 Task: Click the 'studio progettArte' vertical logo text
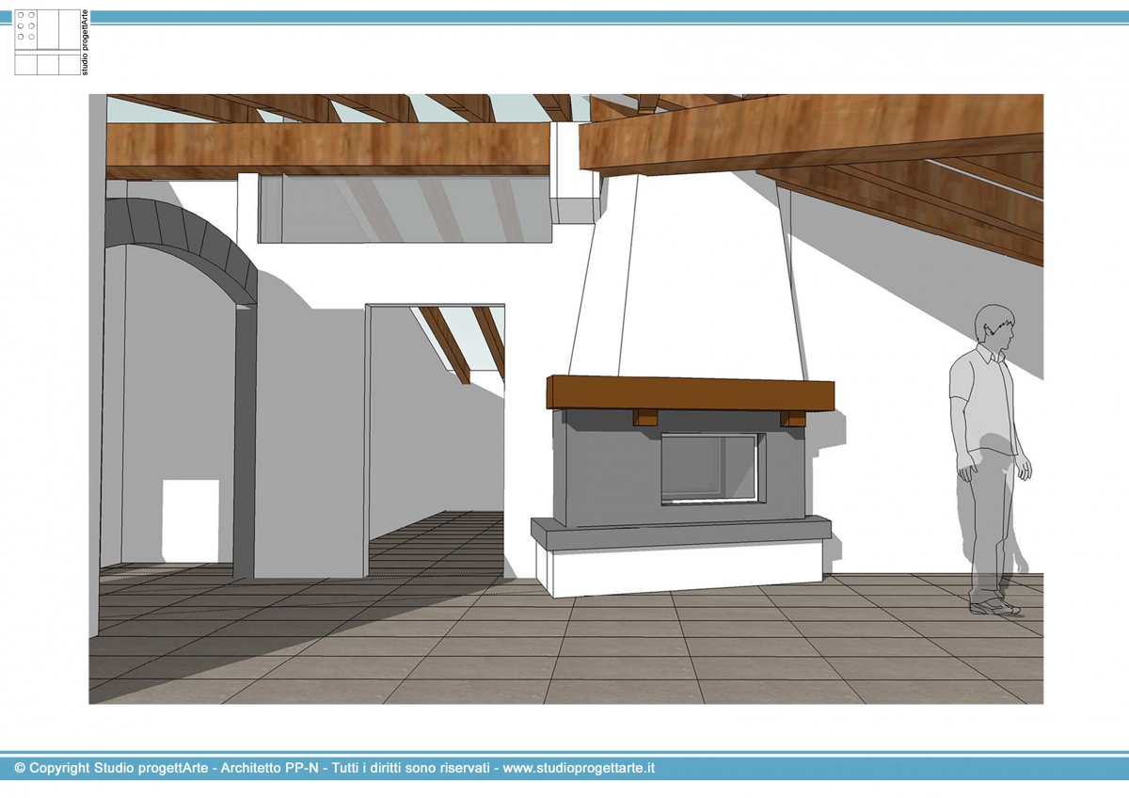(86, 41)
